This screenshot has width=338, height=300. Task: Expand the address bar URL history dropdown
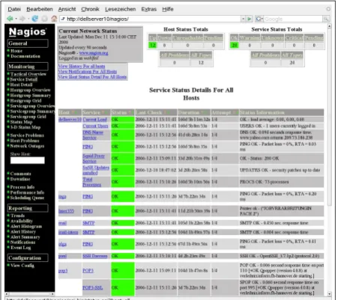tap(243, 19)
